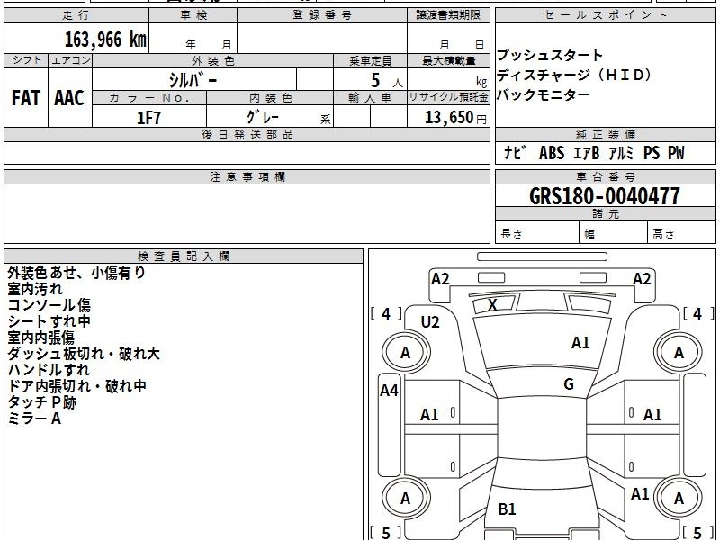This screenshot has width=720, height=540.
Task: Click the 幅 dimension label
Action: (589, 235)
